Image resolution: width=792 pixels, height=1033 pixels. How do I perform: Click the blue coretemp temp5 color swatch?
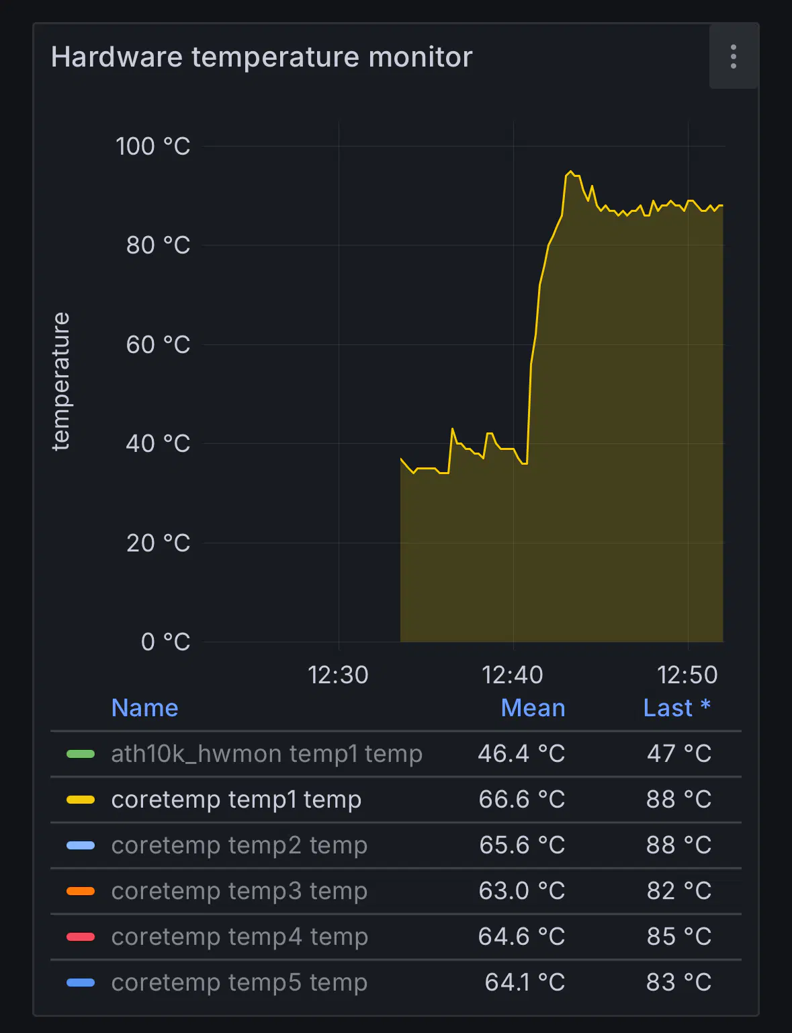point(81,983)
